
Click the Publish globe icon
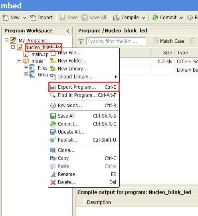53,140
